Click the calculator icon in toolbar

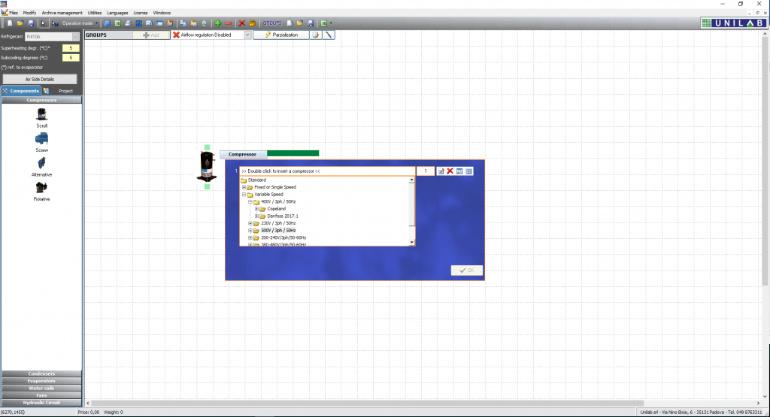tap(107, 23)
